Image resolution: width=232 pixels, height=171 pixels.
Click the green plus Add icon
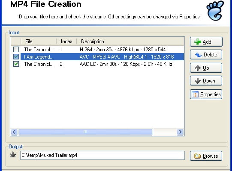(x=198, y=42)
